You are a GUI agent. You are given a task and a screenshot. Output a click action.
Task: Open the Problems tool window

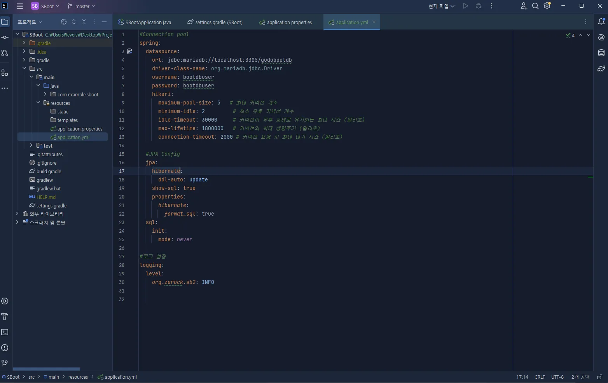tap(5, 348)
